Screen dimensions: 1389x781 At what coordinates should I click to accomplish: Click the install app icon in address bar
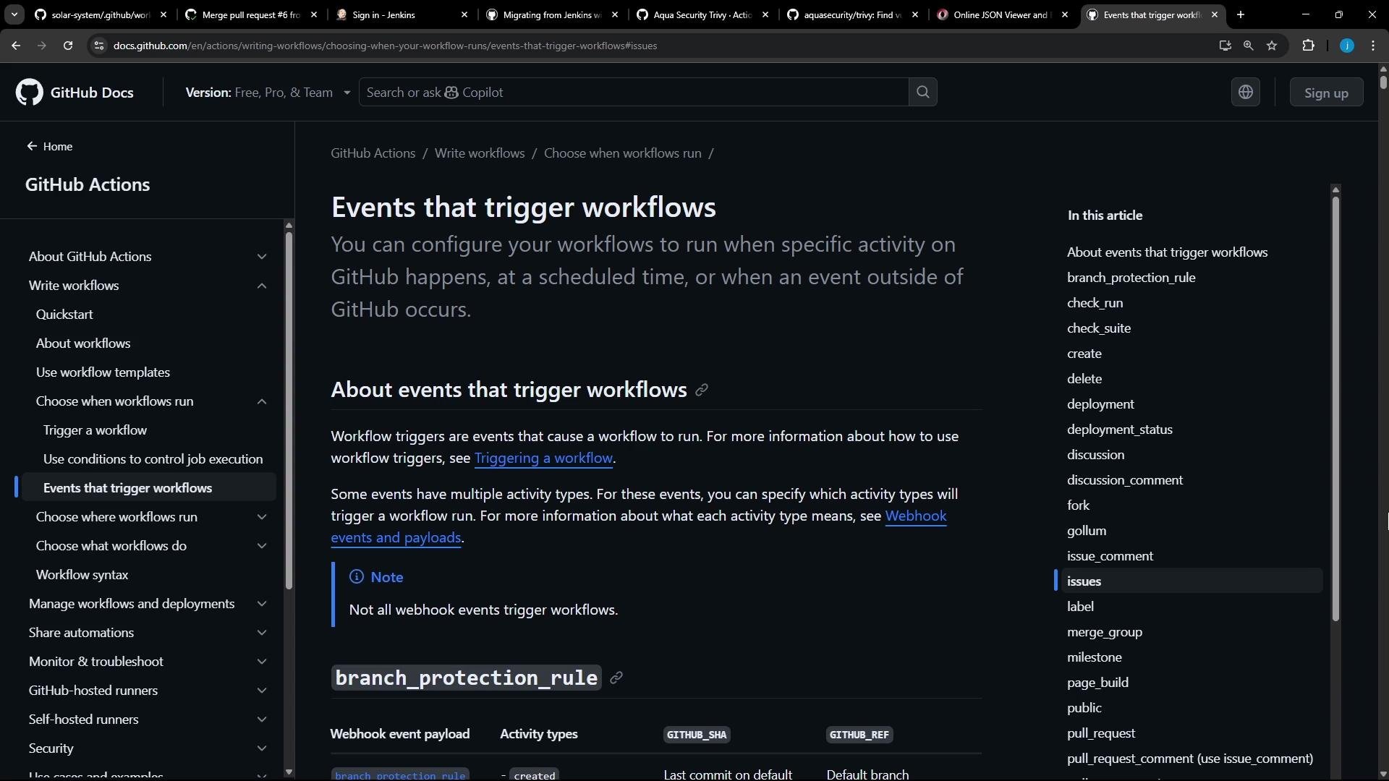[1225, 46]
